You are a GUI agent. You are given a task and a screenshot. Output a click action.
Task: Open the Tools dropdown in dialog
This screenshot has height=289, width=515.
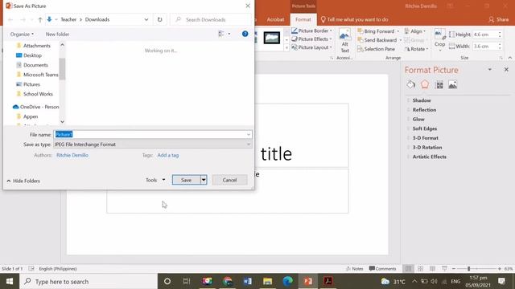coord(155,180)
